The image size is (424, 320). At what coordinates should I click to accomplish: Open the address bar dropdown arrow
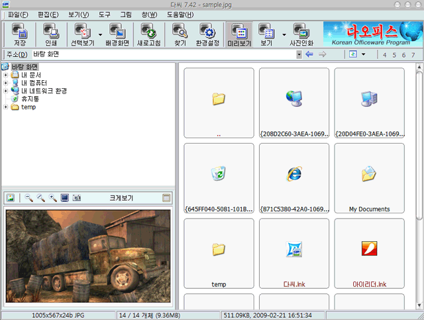coord(299,54)
